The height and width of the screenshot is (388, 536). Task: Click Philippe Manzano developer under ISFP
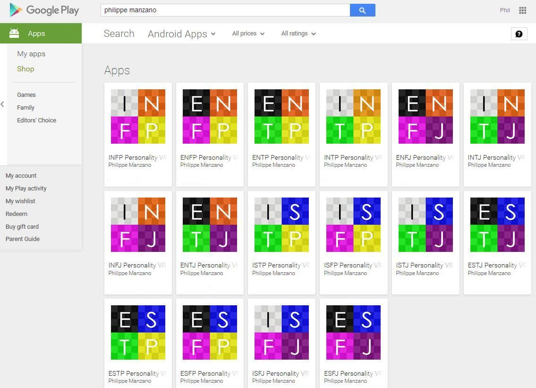pos(346,273)
